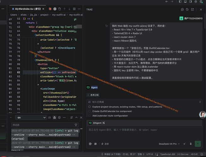Open the DeepSeek-V4-Pro model dropdown
206x157 pixels.
coord(169,144)
